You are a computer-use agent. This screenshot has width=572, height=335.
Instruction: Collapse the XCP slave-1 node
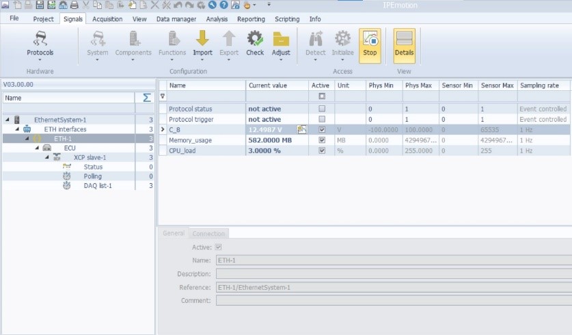(47, 157)
